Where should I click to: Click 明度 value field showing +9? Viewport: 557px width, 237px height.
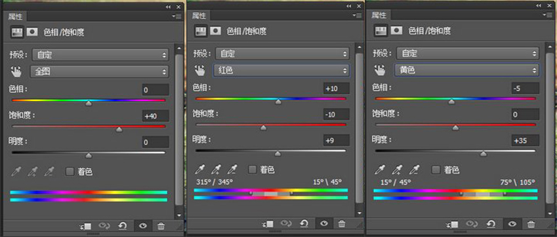click(x=337, y=140)
